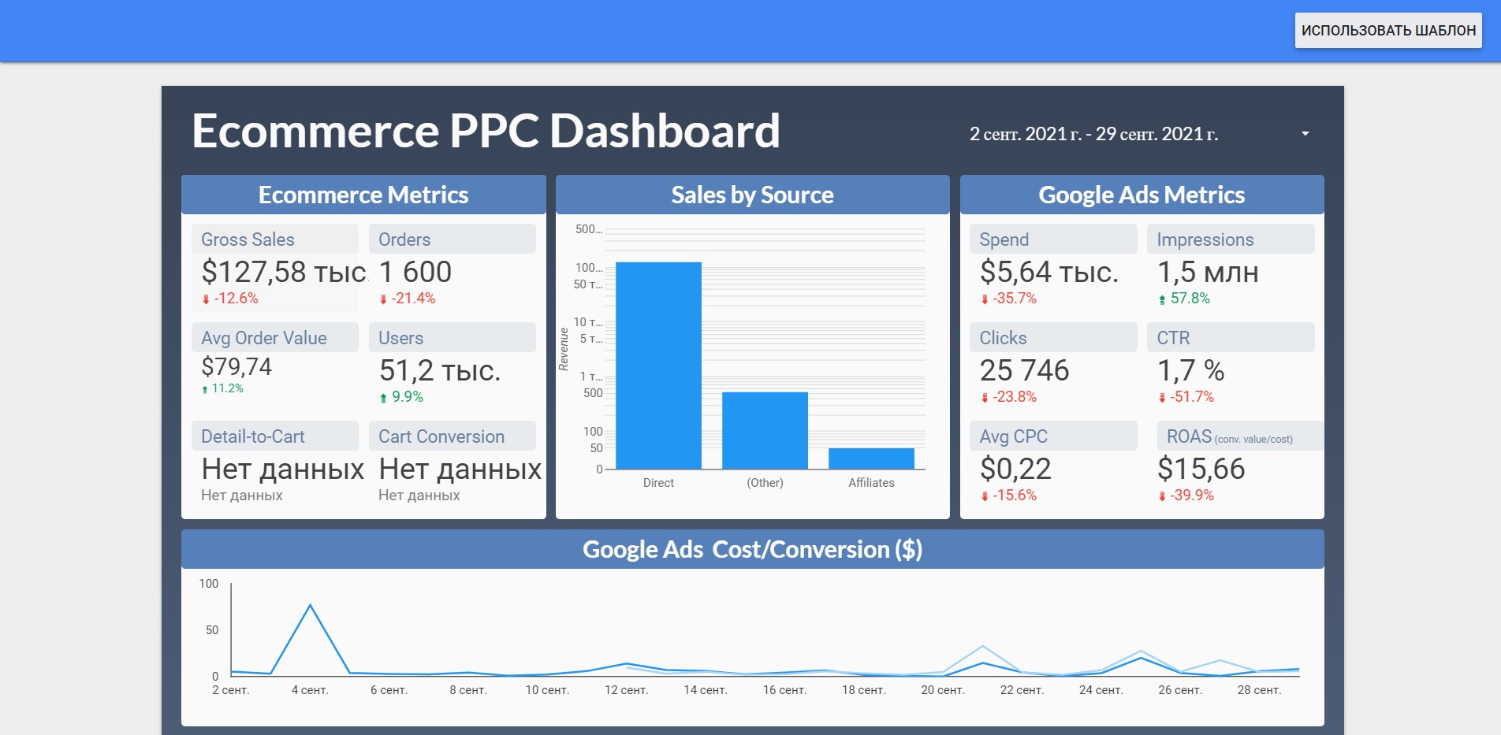Click the Avg Order Value label
The height and width of the screenshot is (735, 1501).
[x=264, y=338]
